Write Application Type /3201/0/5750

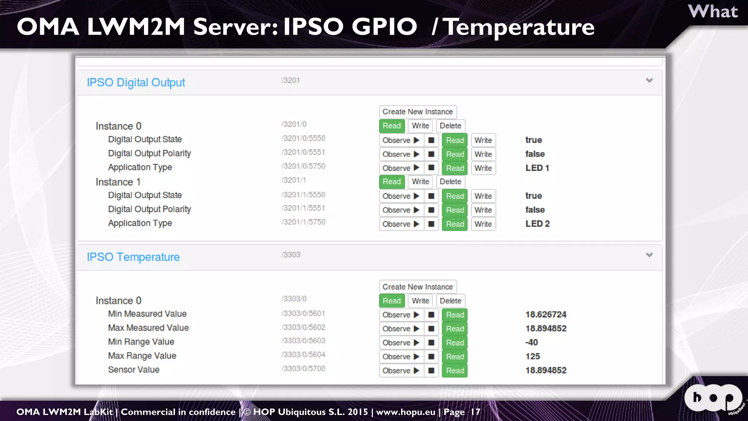pos(483,168)
